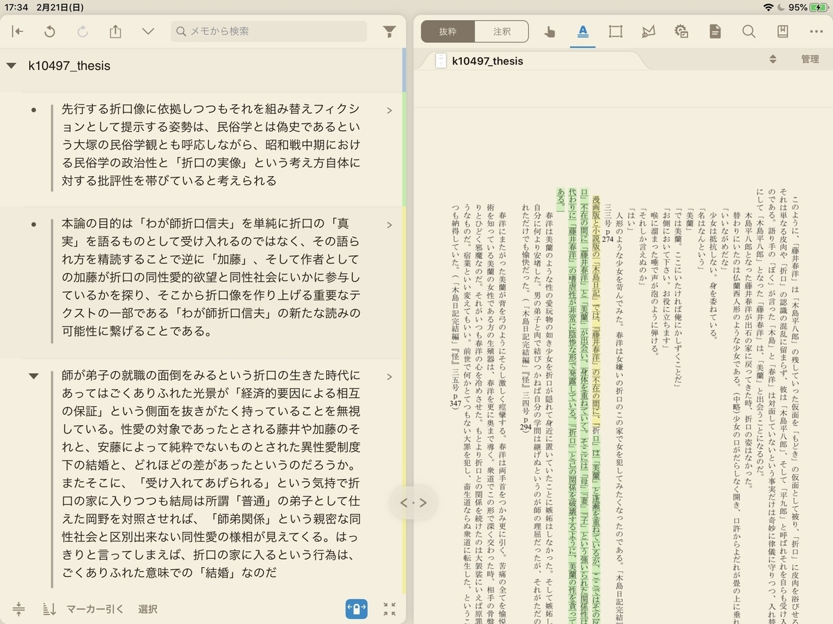The height and width of the screenshot is (624, 833).
Task: Tap the 選択 button
Action: pyautogui.click(x=147, y=609)
